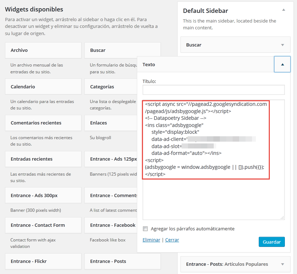297x274 pixels.
Task: Click the description 'Un calendario para las entradas'
Action: pyautogui.click(x=42, y=105)
